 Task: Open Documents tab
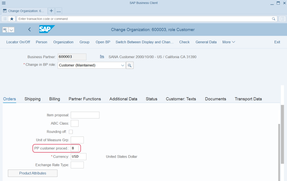[216, 99]
